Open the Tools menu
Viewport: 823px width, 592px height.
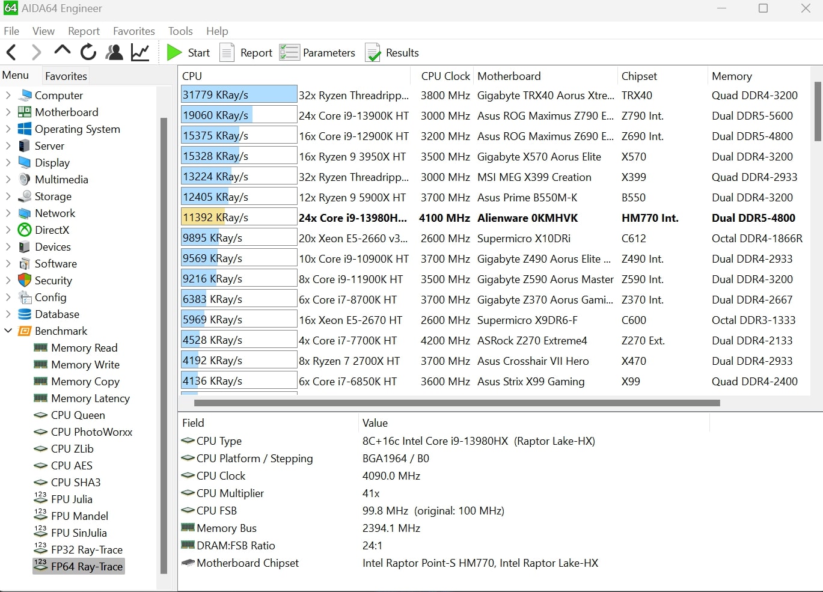180,31
